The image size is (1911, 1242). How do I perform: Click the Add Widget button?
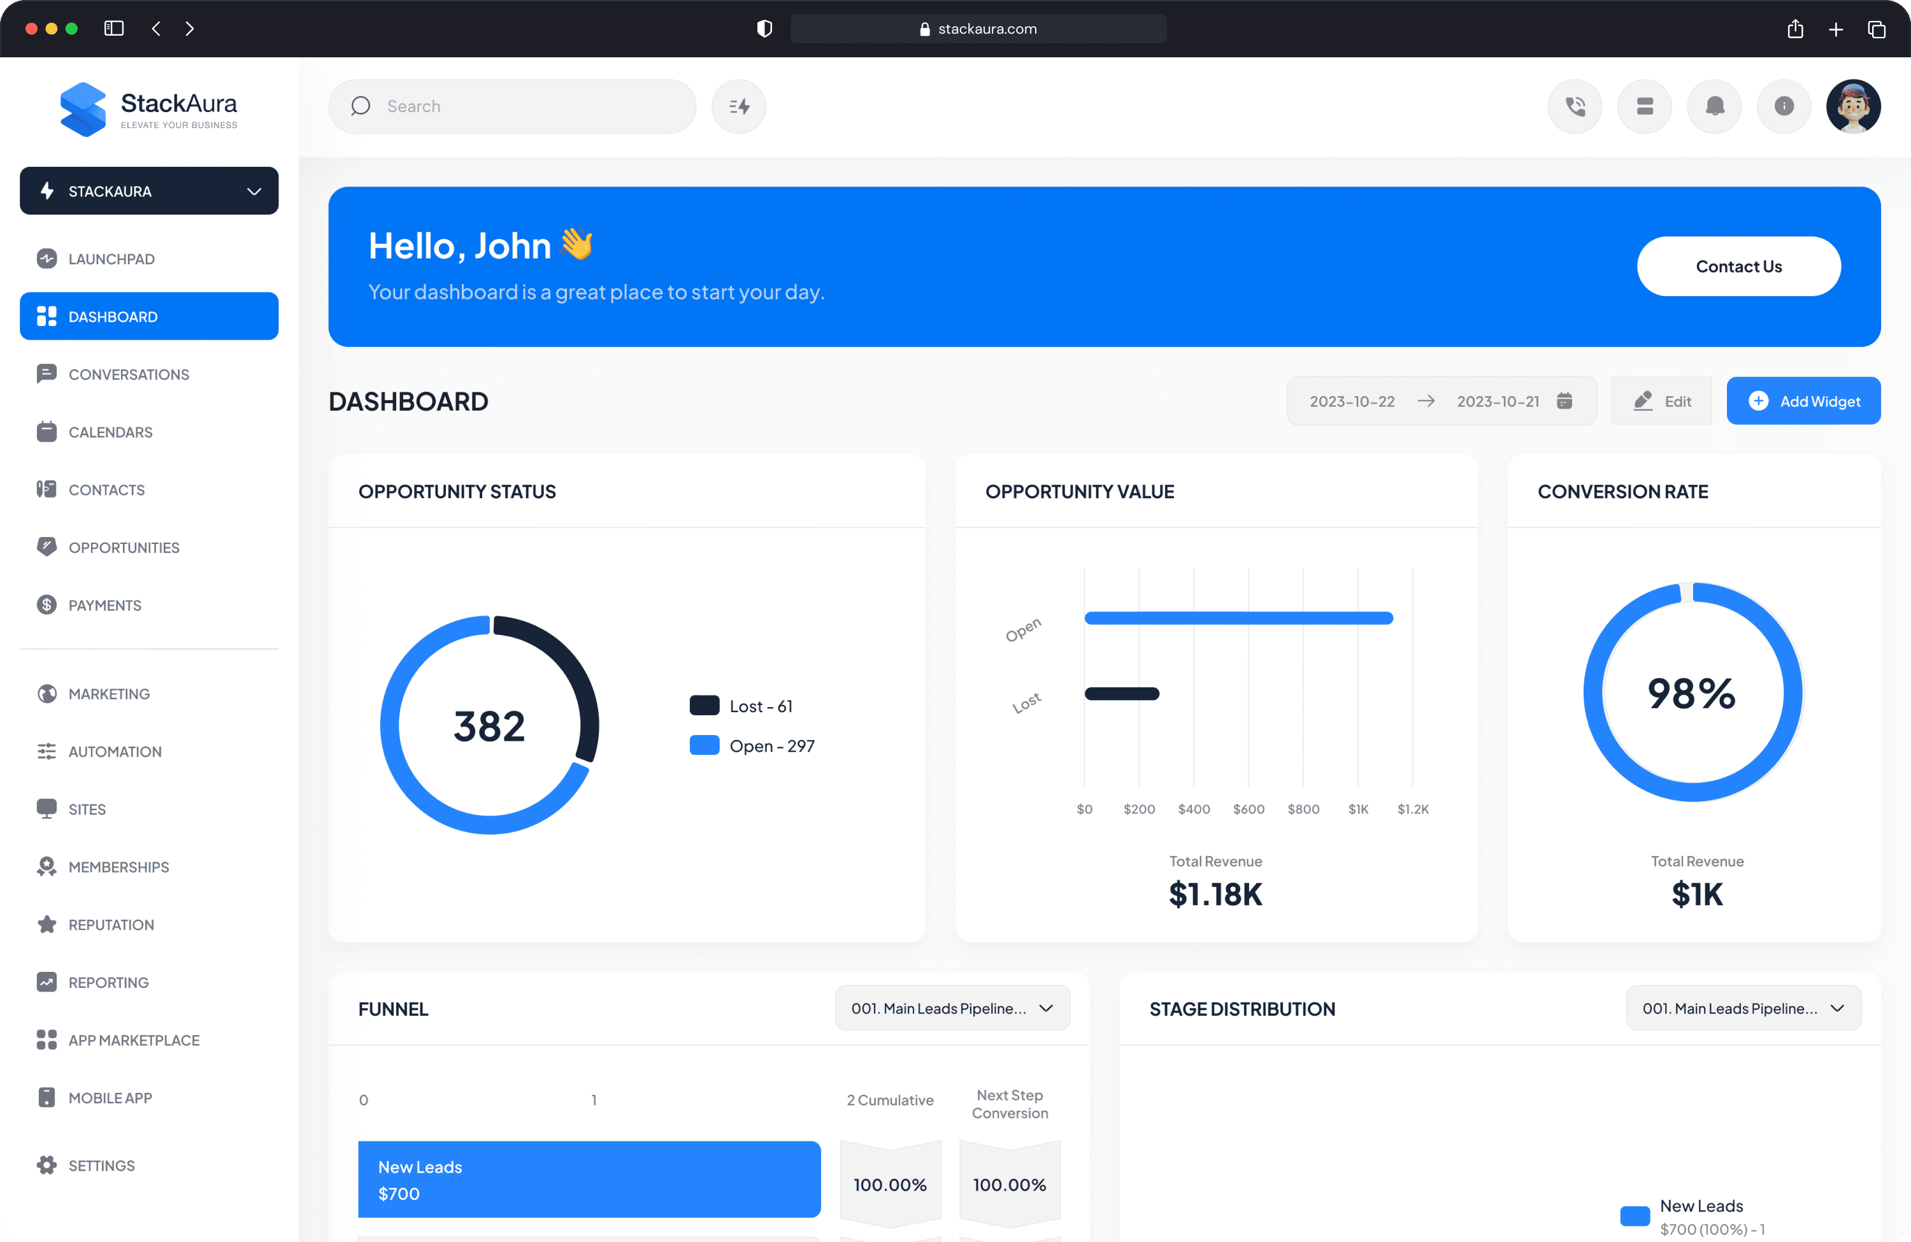[1803, 401]
